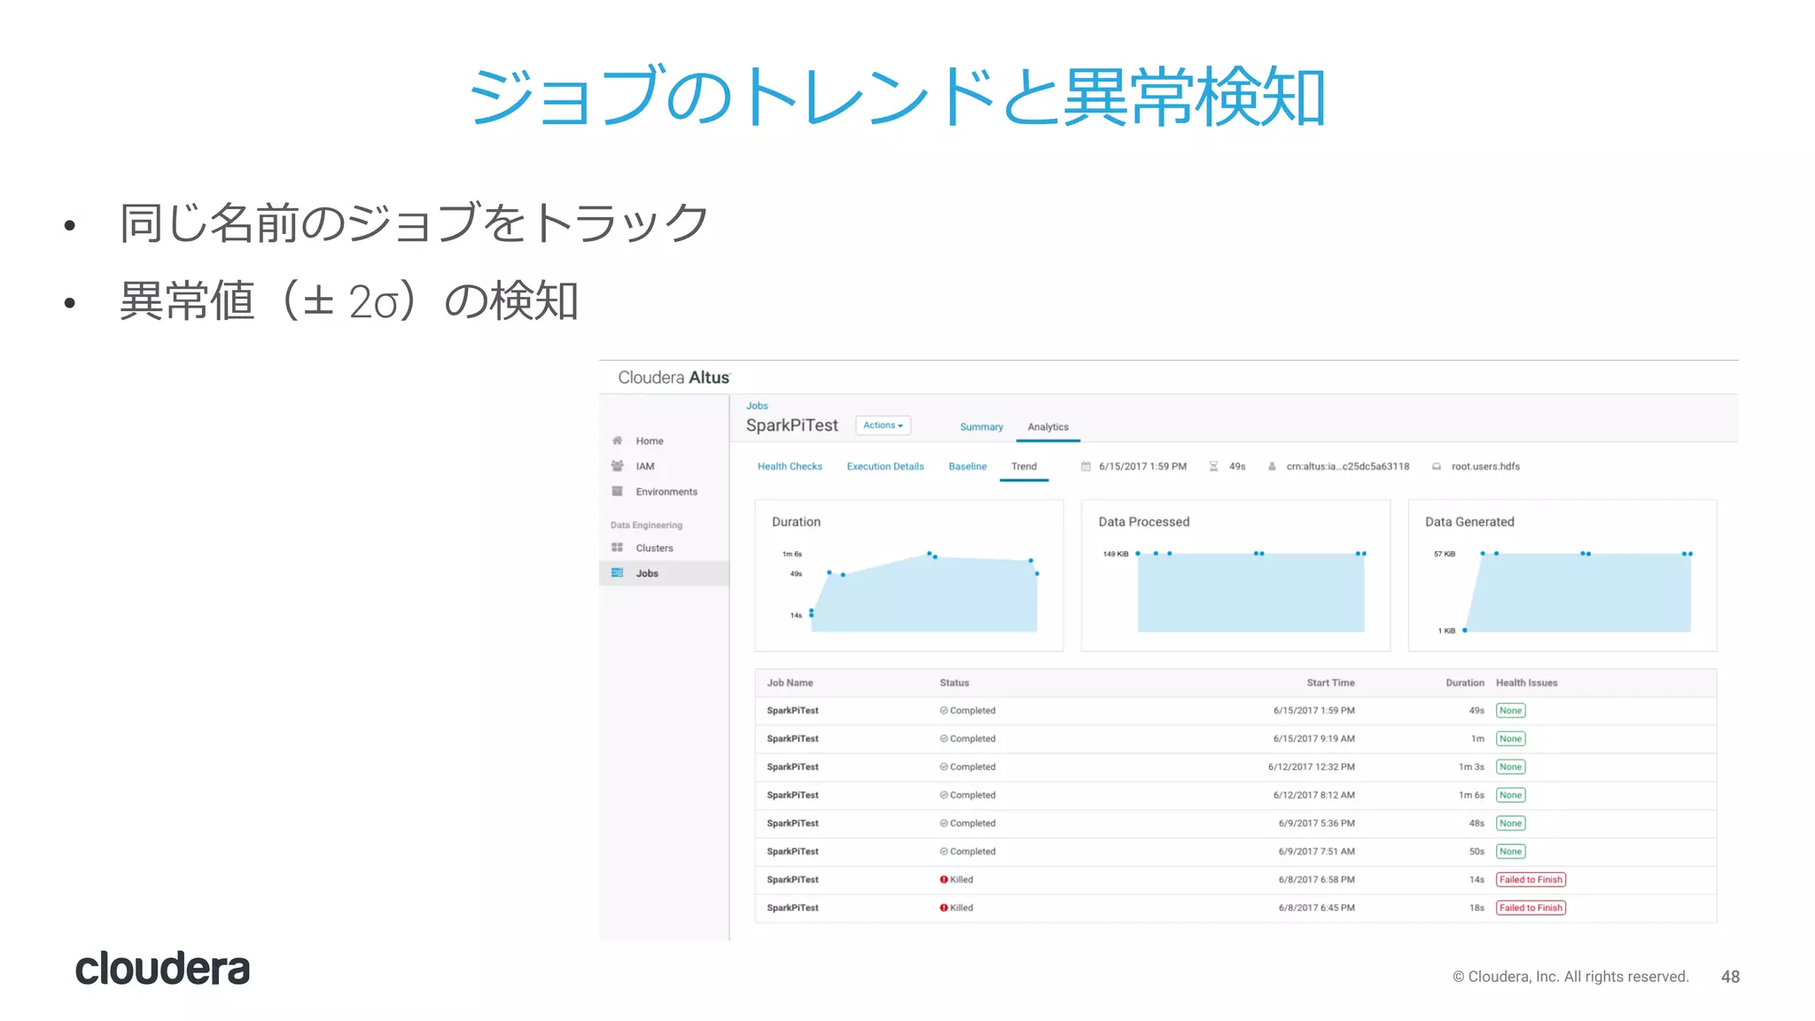The image size is (1815, 1021).
Task: Click the 50s duration value
Action: [x=1476, y=852]
